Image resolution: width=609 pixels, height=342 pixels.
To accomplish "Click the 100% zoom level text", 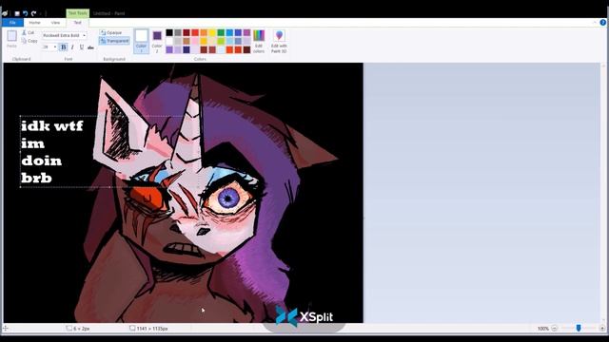I will coord(543,329).
